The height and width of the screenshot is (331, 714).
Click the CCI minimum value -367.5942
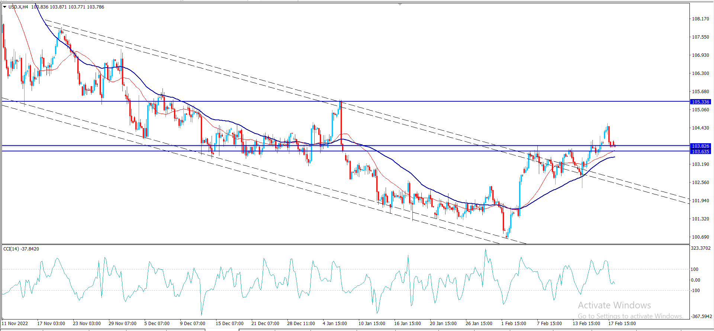tap(701, 317)
